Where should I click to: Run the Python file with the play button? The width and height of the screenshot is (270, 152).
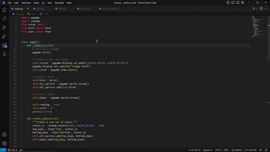pyautogui.click(x=254, y=8)
